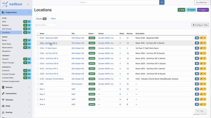
Task: Open the Per Page dropdown
Action: [x=201, y=111]
